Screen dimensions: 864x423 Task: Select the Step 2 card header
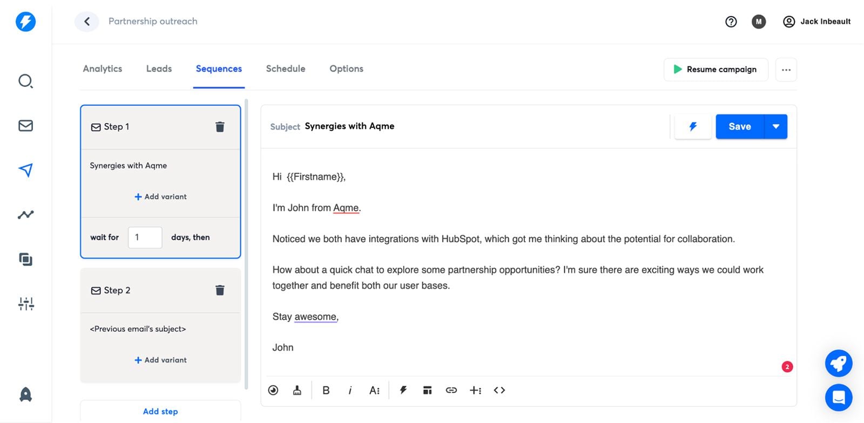160,291
